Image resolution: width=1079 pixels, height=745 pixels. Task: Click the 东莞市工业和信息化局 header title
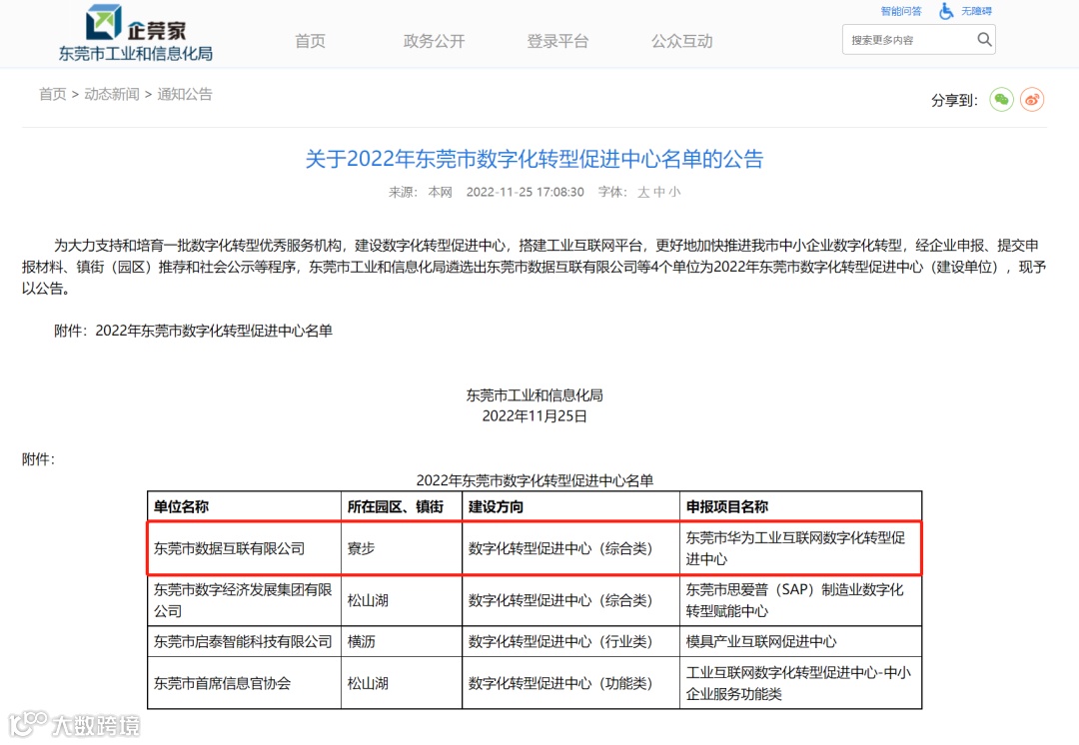click(136, 54)
